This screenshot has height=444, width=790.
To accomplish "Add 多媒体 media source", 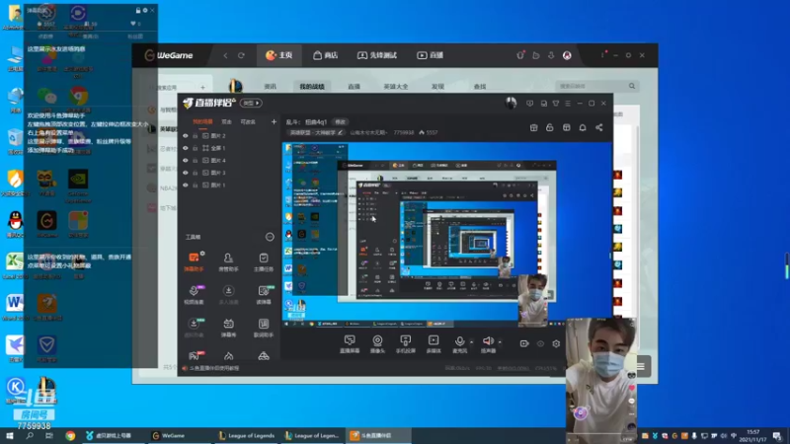I will pos(434,344).
